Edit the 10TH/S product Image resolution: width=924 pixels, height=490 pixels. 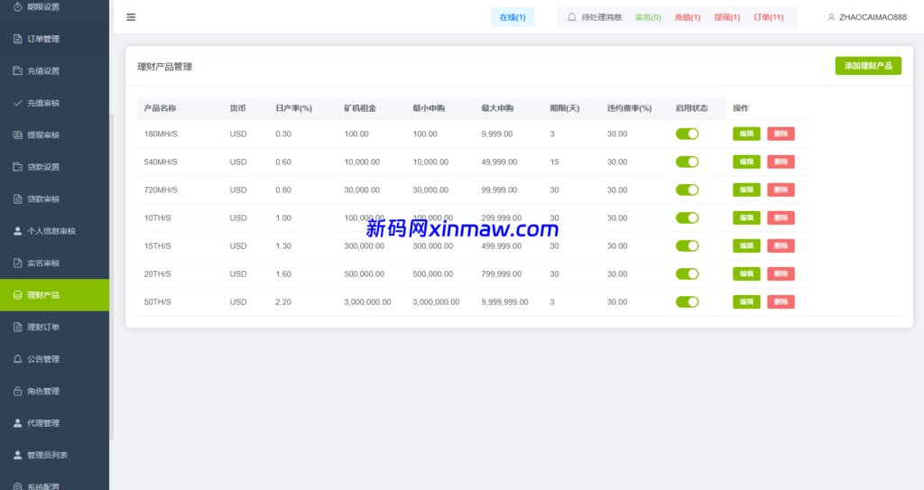746,217
